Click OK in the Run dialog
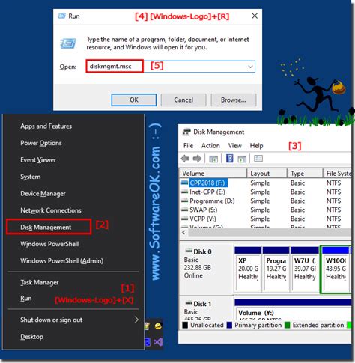355x363 pixels. (x=134, y=100)
